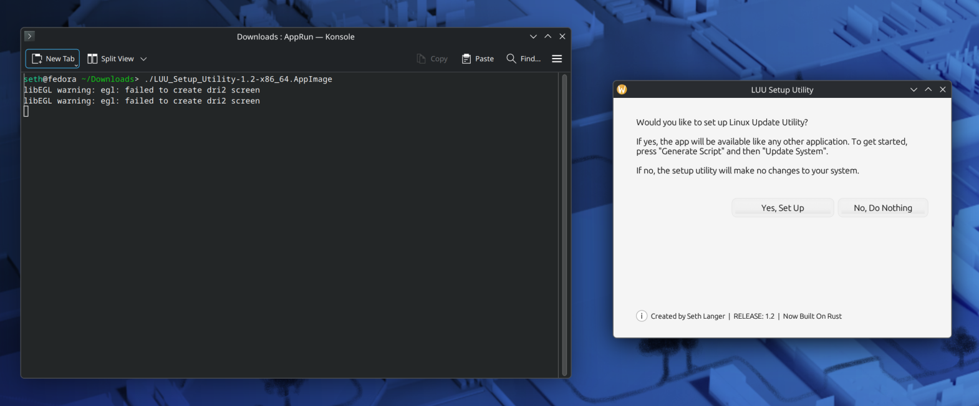
Task: Click the Copy button in Konsole
Action: [432, 59]
